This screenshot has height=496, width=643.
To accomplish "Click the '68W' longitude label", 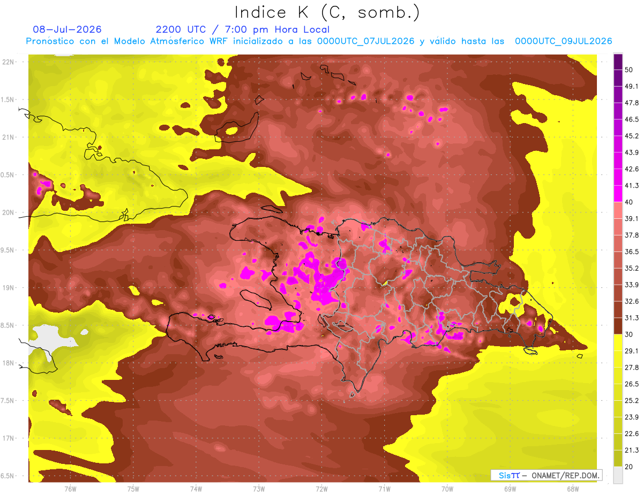I will click(x=573, y=489).
